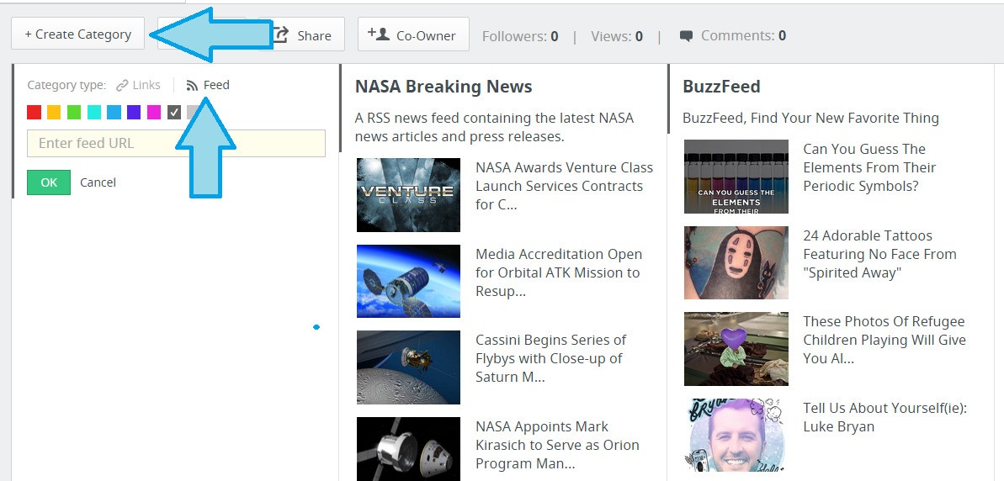Open the BuzzFeed feed heading
This screenshot has width=1004, height=481.
coord(721,87)
